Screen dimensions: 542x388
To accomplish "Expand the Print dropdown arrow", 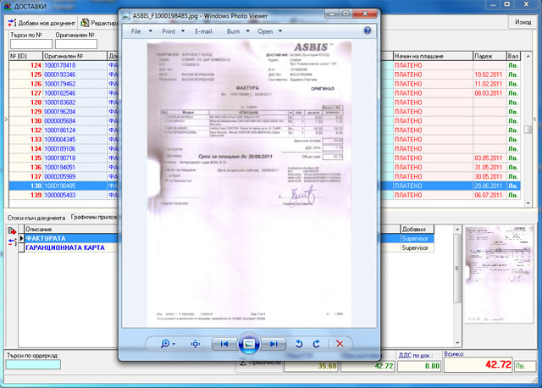I will (183, 31).
